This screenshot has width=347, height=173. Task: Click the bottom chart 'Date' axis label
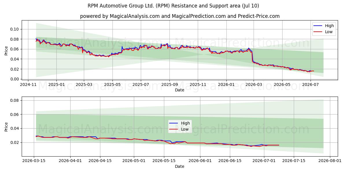click(180, 166)
